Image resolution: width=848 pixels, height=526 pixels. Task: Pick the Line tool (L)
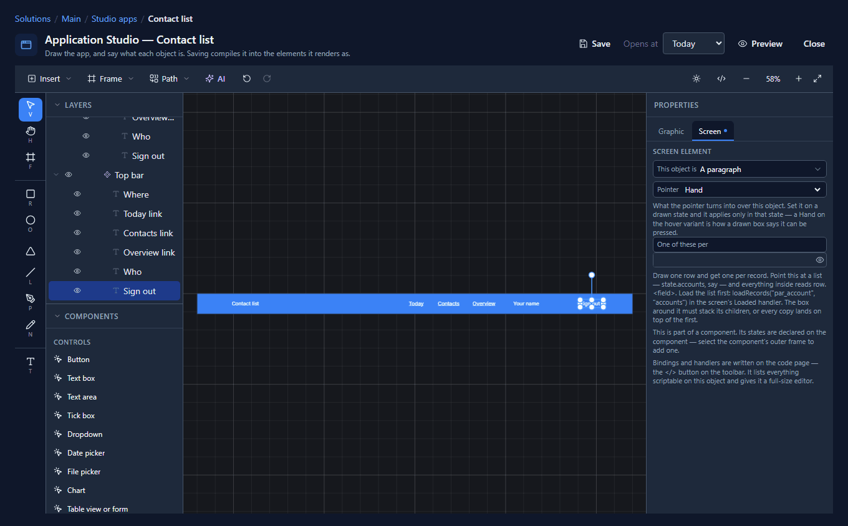pyautogui.click(x=31, y=276)
